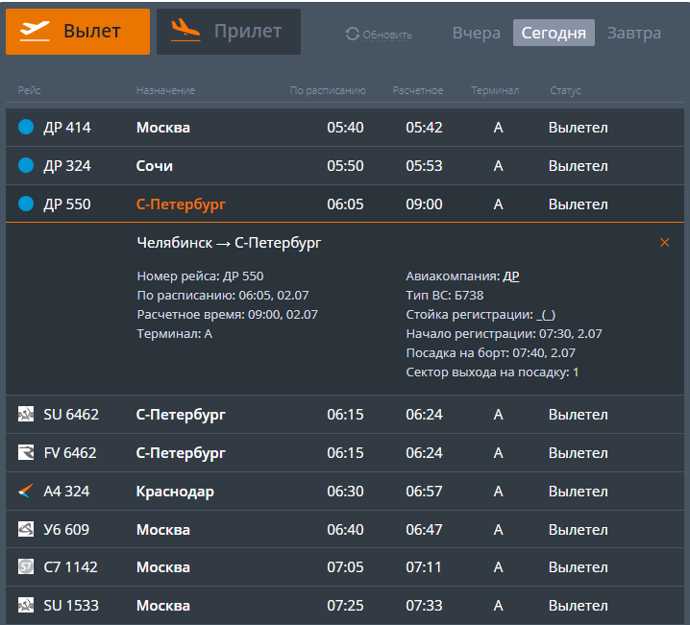The image size is (690, 625).
Task: Click the Вылетел status of SU 1533
Action: (579, 606)
